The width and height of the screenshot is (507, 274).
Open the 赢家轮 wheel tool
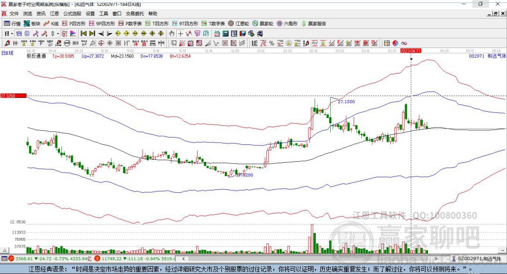[263, 24]
